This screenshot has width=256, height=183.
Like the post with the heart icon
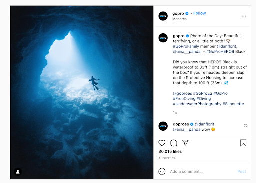[x=162, y=143]
